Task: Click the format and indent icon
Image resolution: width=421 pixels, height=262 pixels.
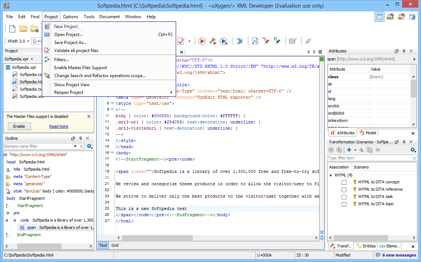Action: [239, 41]
